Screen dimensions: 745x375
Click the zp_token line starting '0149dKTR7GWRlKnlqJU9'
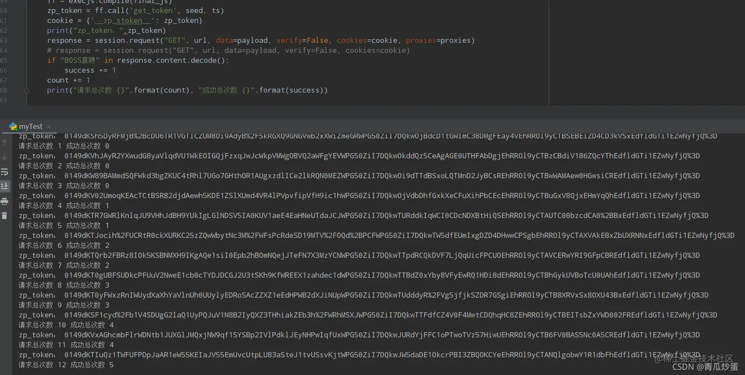coord(364,215)
